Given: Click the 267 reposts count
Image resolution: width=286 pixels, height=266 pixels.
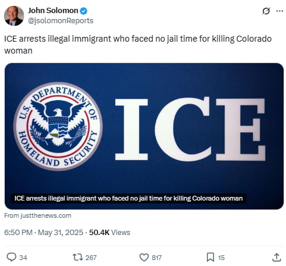Looking at the screenshot, I should point(91,258).
